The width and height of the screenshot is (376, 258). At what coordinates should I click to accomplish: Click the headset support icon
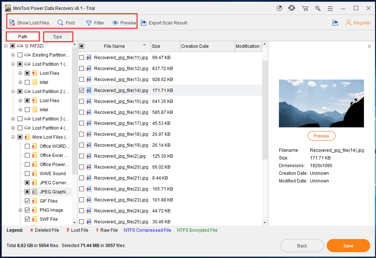292,8
